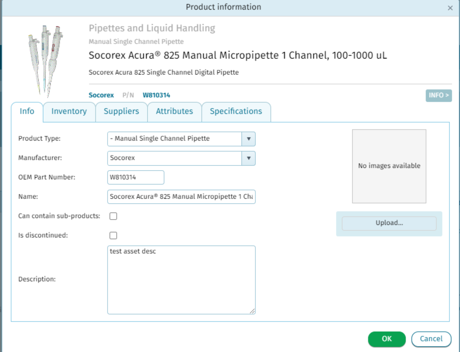Click the Upload... button
This screenshot has height=352, width=460.
coord(389,223)
